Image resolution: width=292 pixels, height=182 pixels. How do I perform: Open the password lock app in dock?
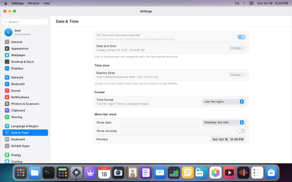202,173
